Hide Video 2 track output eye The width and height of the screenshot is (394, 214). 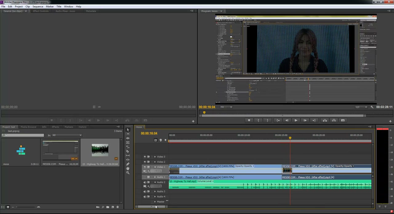[145, 162]
